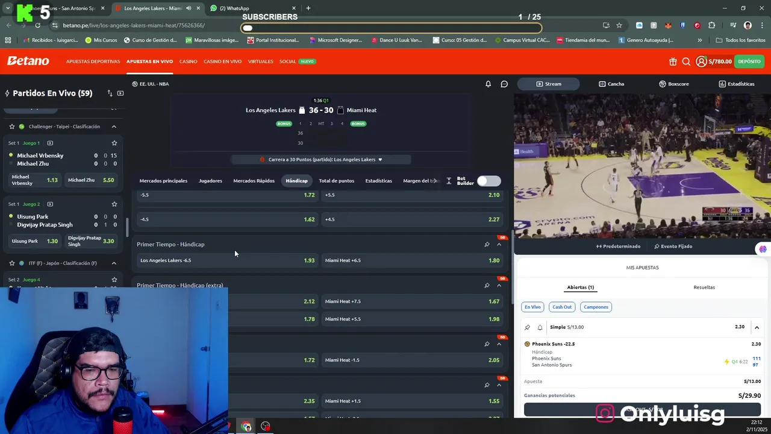This screenshot has height=434, width=771.
Task: Click the sort arrows beside Partidos En Vivo
Action: 110,93
